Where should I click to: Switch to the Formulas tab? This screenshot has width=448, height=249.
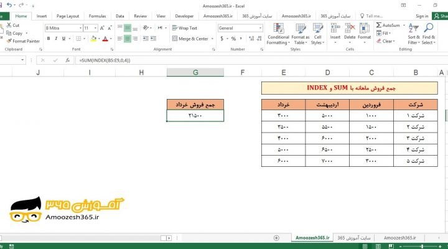[97, 16]
